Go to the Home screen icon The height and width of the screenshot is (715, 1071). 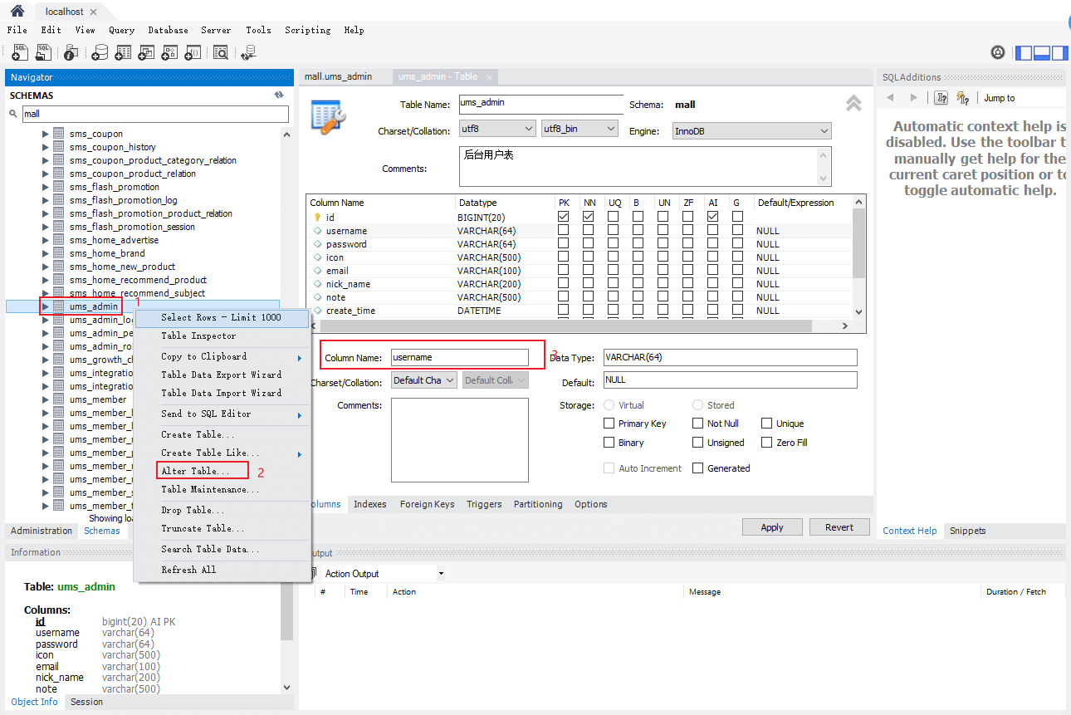[x=17, y=11]
